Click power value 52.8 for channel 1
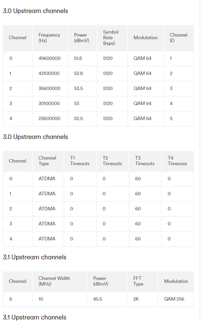This screenshot has height=323, width=213. (x=78, y=73)
